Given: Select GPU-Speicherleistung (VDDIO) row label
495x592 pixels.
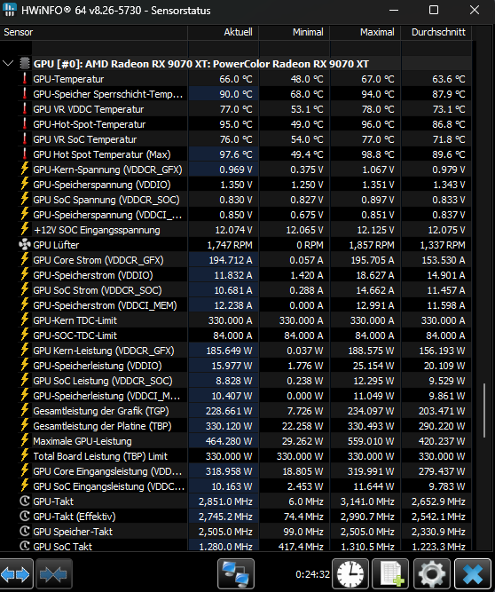Looking at the screenshot, I should tap(98, 366).
